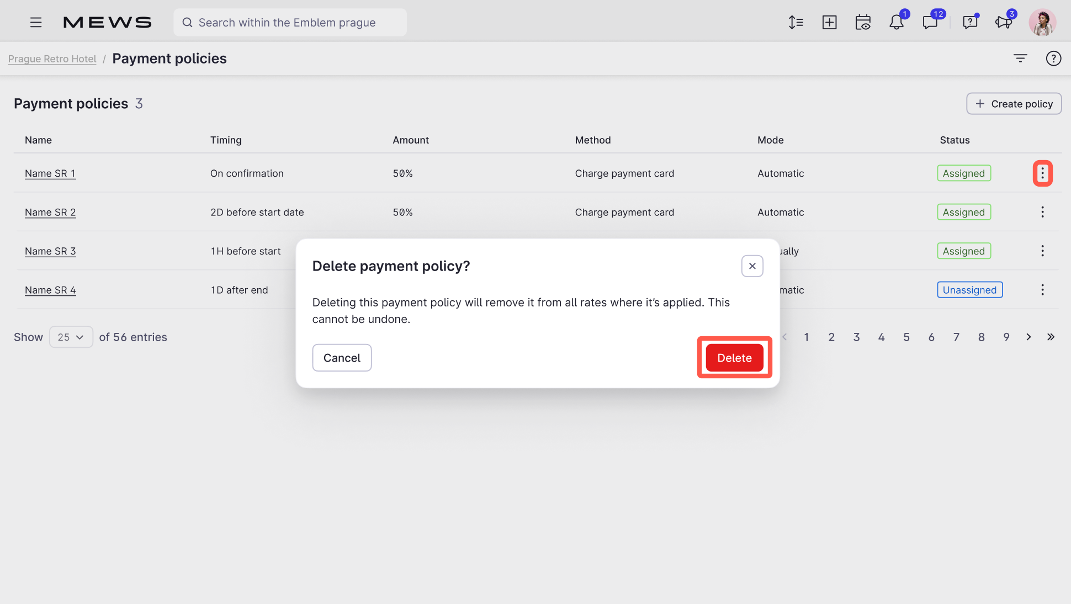Go to pagination page 9
The image size is (1071, 604).
pyautogui.click(x=1006, y=337)
